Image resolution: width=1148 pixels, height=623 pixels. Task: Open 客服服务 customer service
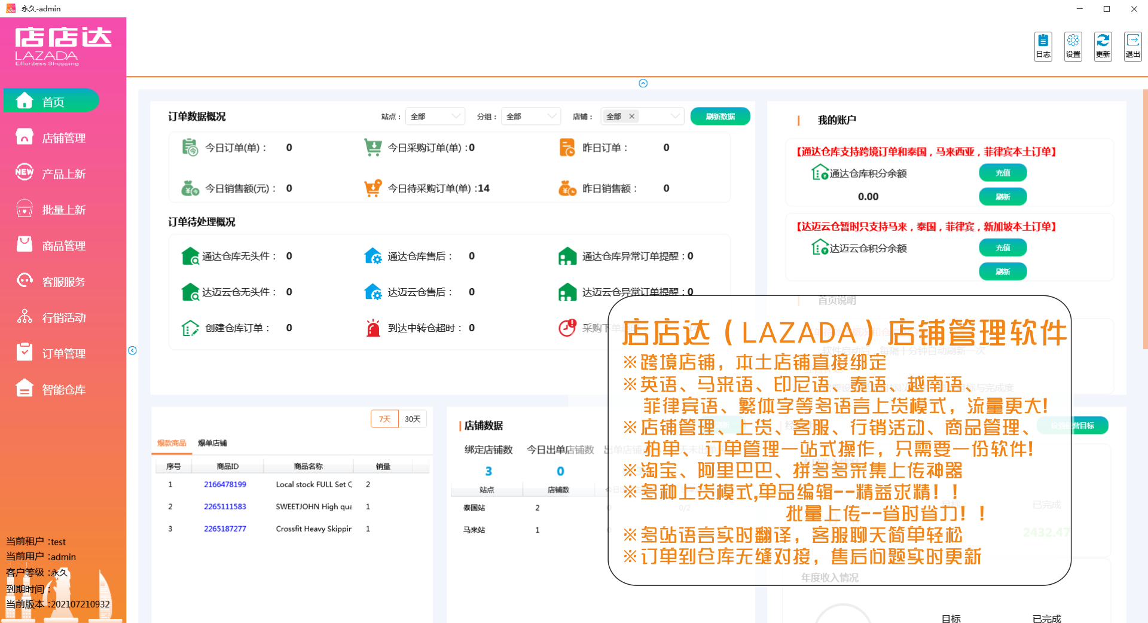63,282
